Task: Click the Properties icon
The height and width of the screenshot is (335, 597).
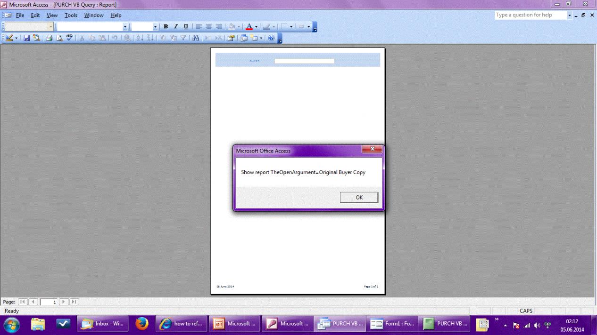Action: point(231,38)
